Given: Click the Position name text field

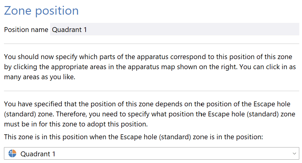Looking at the screenshot, I should (x=175, y=29).
